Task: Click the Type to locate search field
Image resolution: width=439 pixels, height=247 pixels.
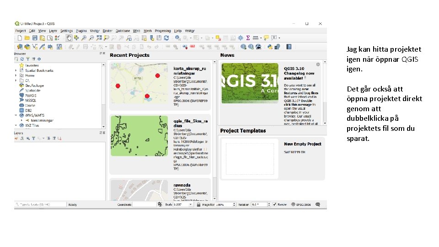Action: [x=41, y=204]
